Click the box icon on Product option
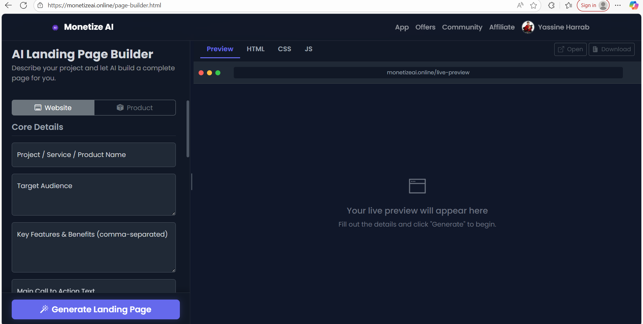This screenshot has width=643, height=324. 120,107
